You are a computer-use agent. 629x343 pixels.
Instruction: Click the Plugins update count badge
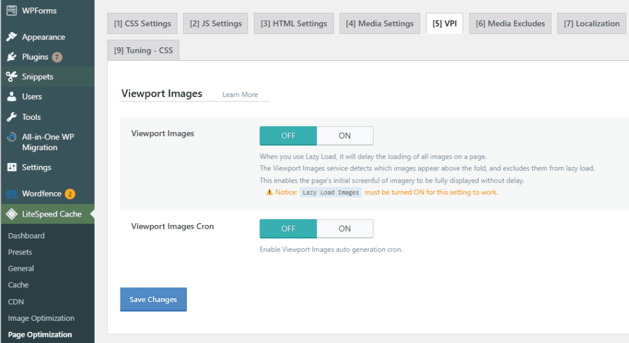coord(57,57)
